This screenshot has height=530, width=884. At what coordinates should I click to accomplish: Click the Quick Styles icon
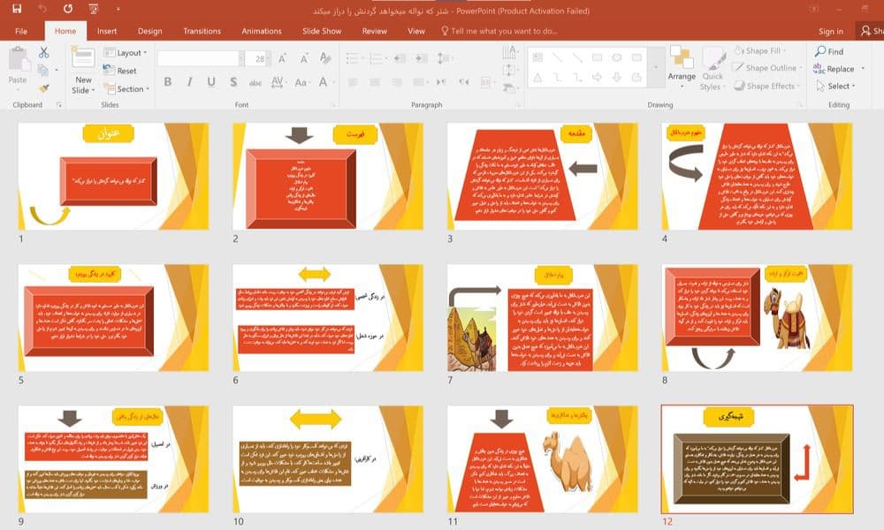point(713,60)
